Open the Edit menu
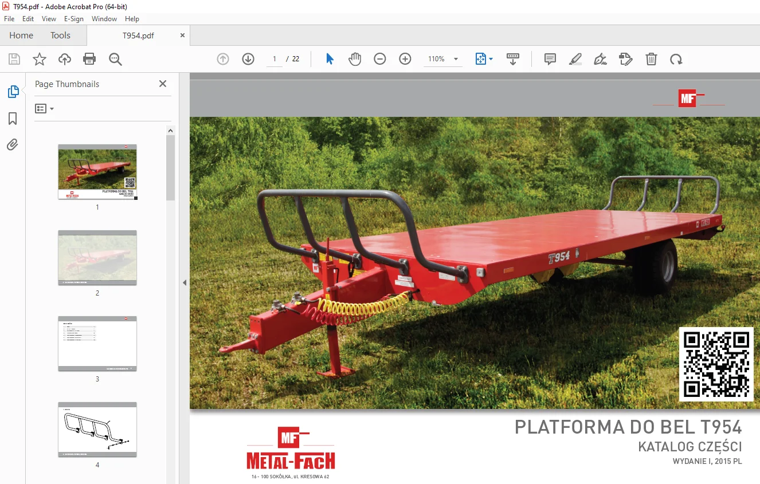The width and height of the screenshot is (760, 484). tap(28, 19)
